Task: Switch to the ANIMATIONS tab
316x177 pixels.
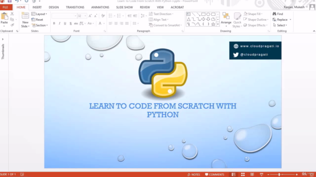Action: coord(100,7)
